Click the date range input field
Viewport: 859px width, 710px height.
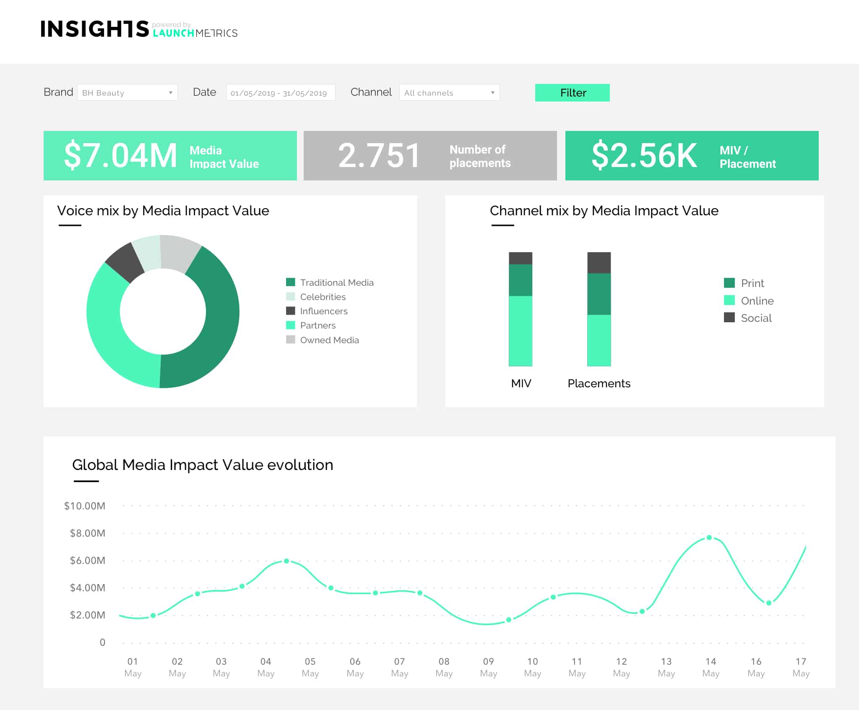point(280,93)
